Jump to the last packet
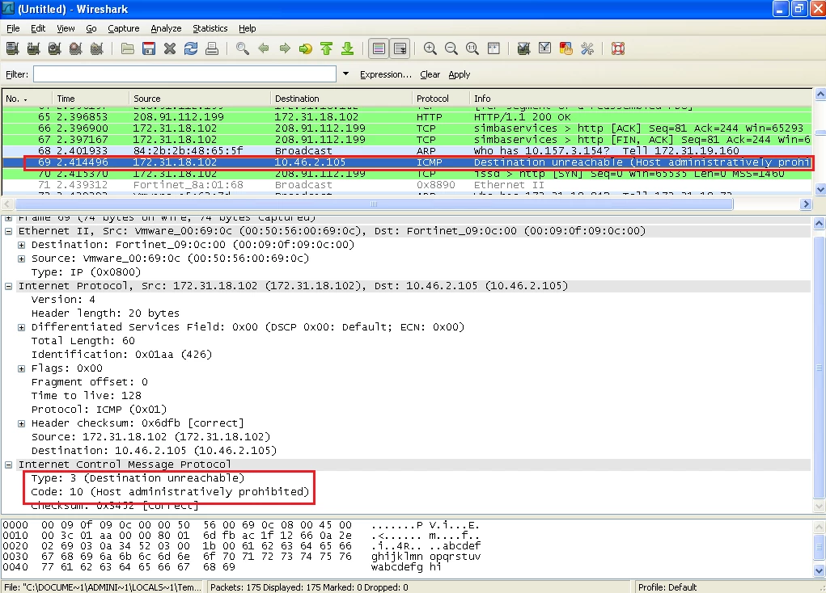826x593 pixels. tap(348, 49)
